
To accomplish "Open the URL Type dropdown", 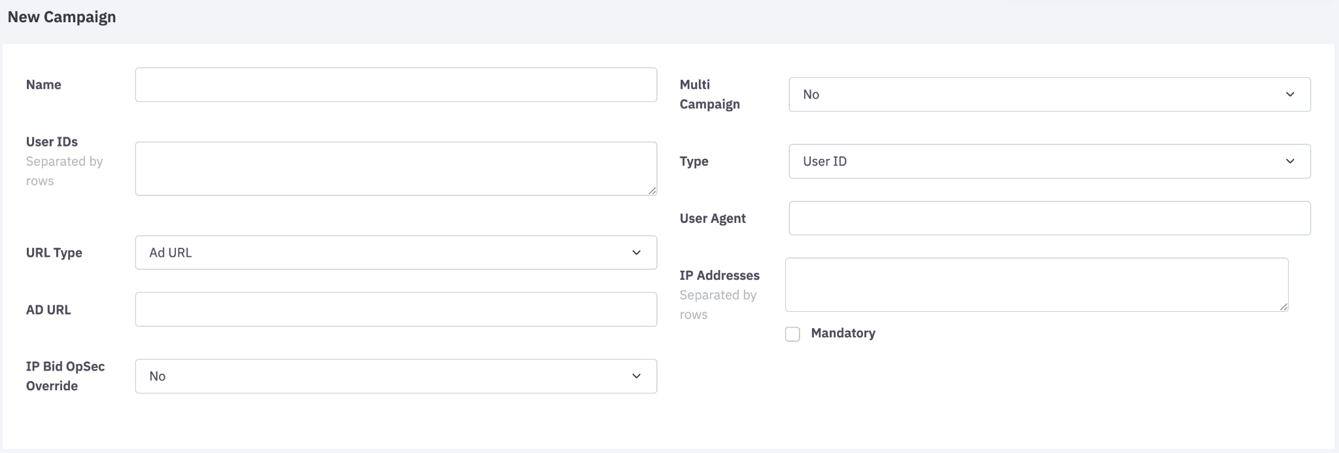I will pos(396,252).
